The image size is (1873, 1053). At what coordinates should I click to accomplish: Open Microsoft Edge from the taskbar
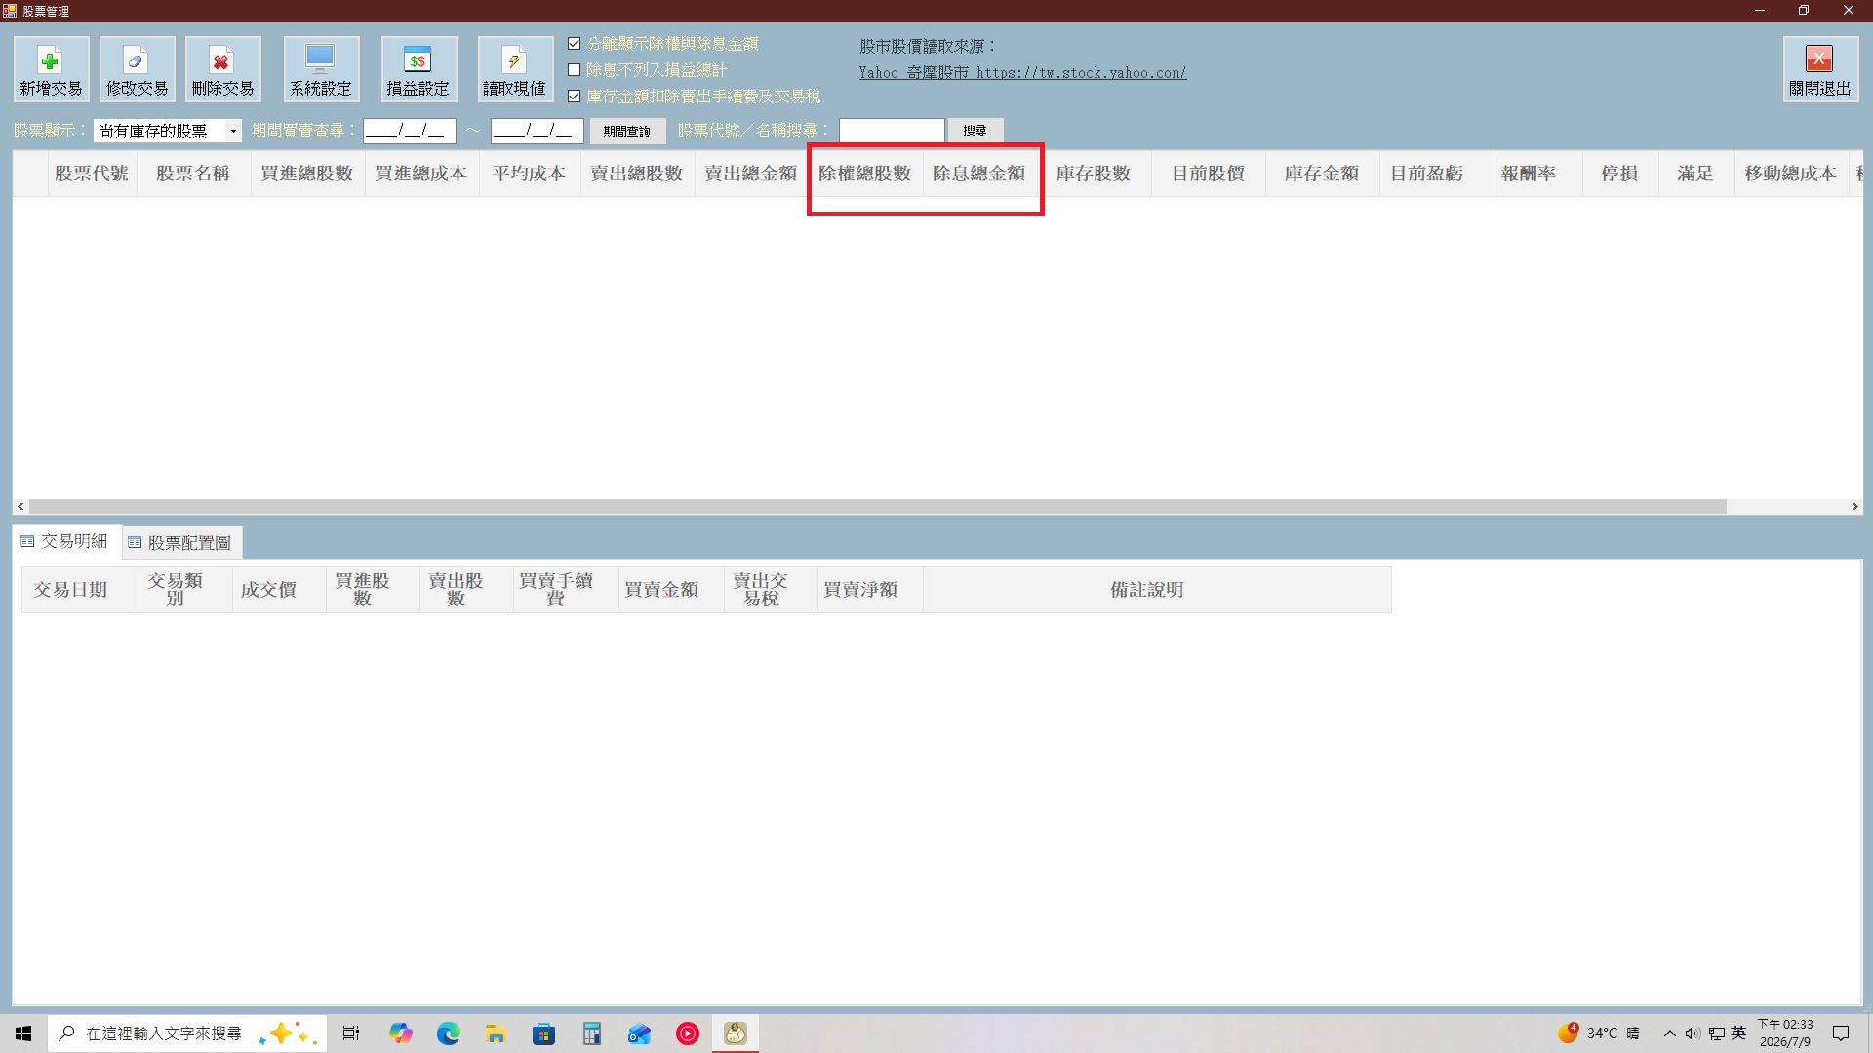pos(449,1033)
